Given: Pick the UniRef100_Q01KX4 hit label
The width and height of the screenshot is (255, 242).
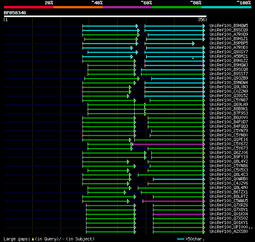Looking at the screenshot, I should pos(229,214).
